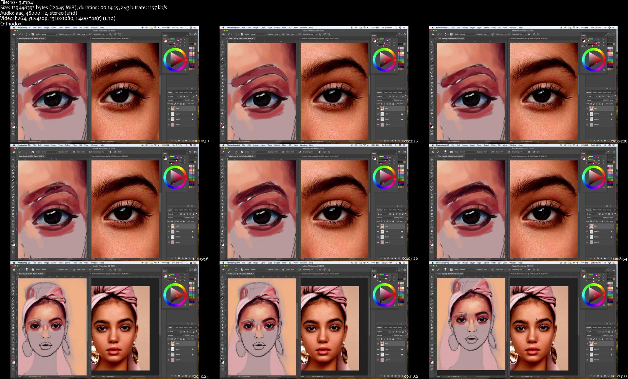628x379 pixels.
Task: Open the layer Fill dropdown in the 00:11:52 frame
Action: pyautogui.click(x=403, y=339)
